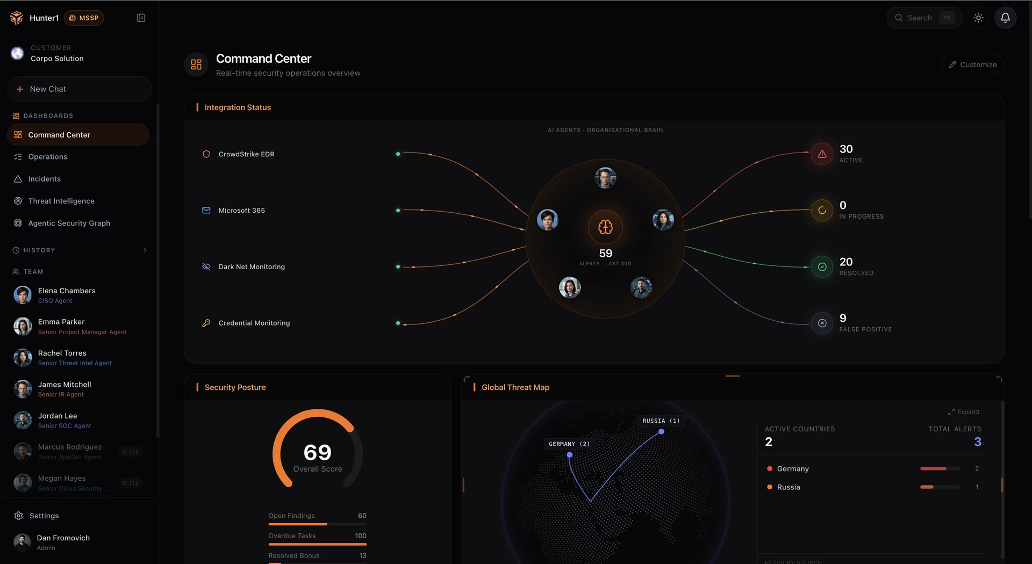The height and width of the screenshot is (564, 1032).
Task: Open Dan Fromovich admin profile
Action: (78, 543)
